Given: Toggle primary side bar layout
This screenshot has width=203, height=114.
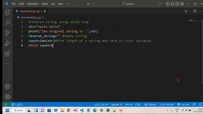Looking at the screenshot, I should tap(168, 4).
